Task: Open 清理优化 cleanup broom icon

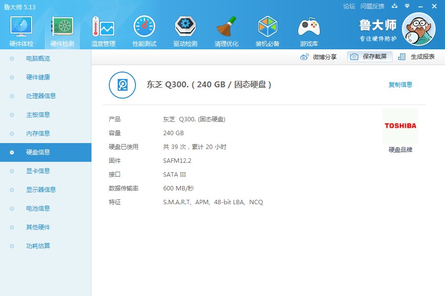Action: click(x=226, y=31)
